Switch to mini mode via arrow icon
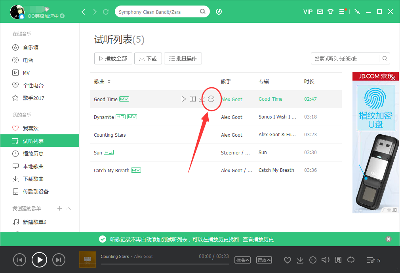 (x=357, y=11)
